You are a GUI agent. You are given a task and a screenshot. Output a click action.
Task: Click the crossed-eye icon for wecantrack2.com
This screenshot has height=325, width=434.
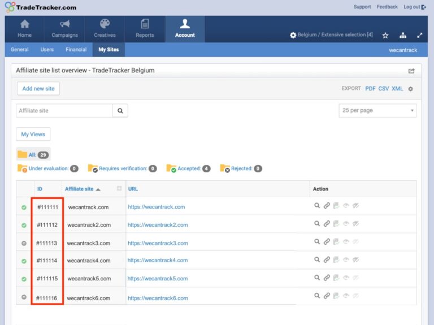(355, 223)
